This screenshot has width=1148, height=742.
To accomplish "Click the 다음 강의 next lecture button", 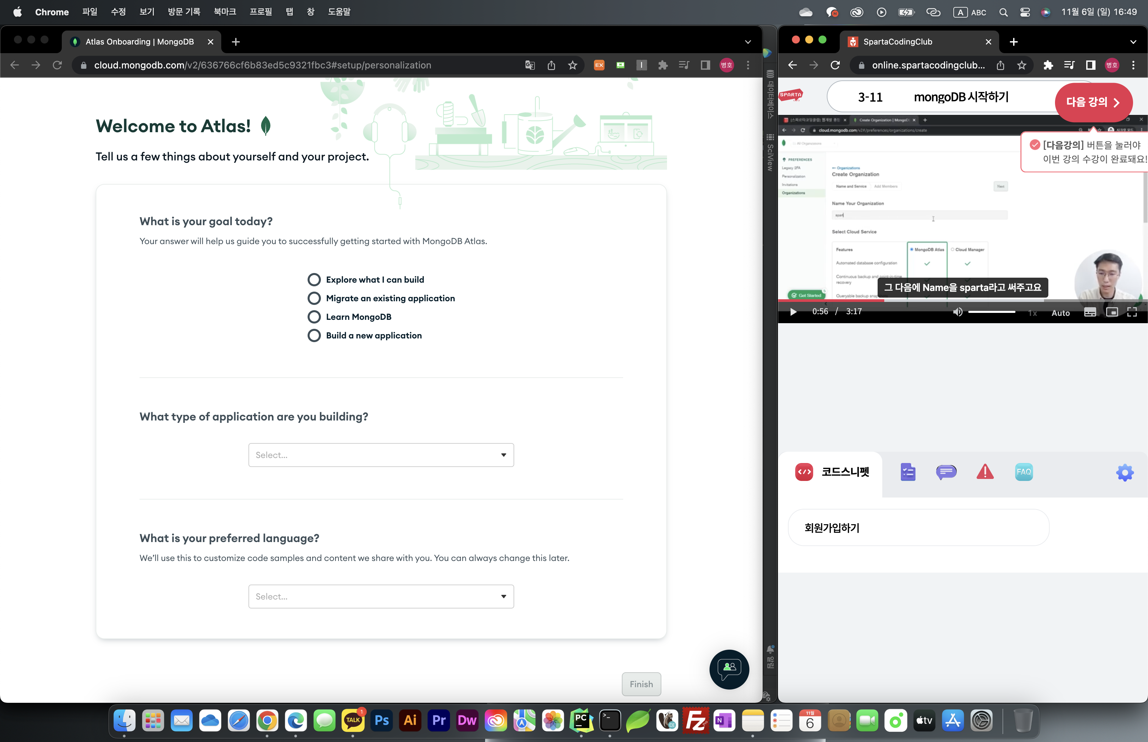I will tap(1094, 102).
